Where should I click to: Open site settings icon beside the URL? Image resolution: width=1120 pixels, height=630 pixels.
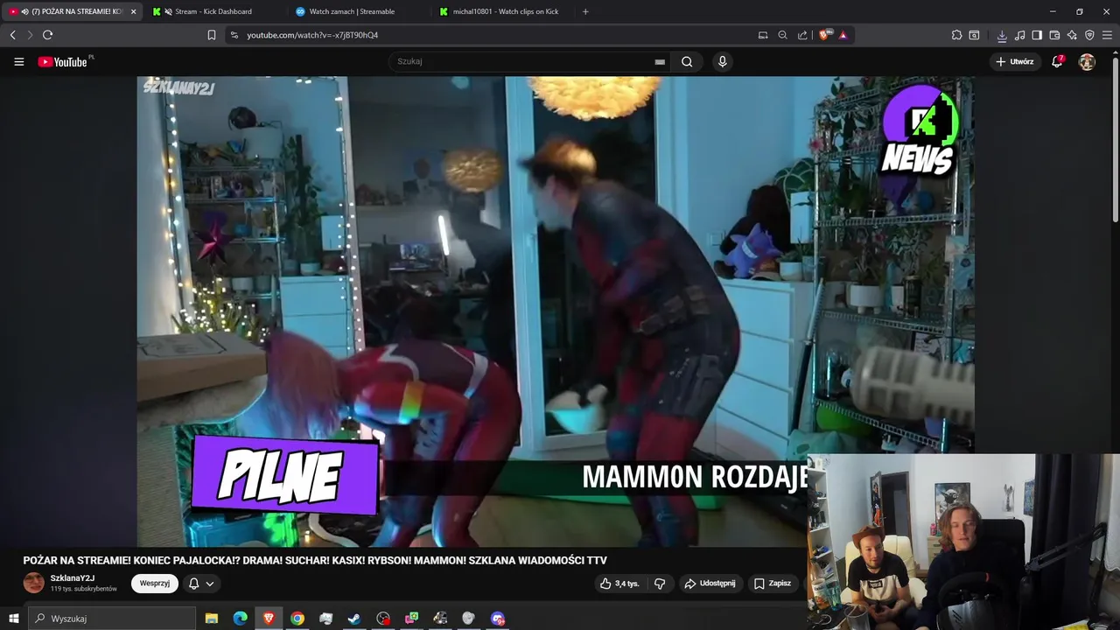pyautogui.click(x=233, y=35)
